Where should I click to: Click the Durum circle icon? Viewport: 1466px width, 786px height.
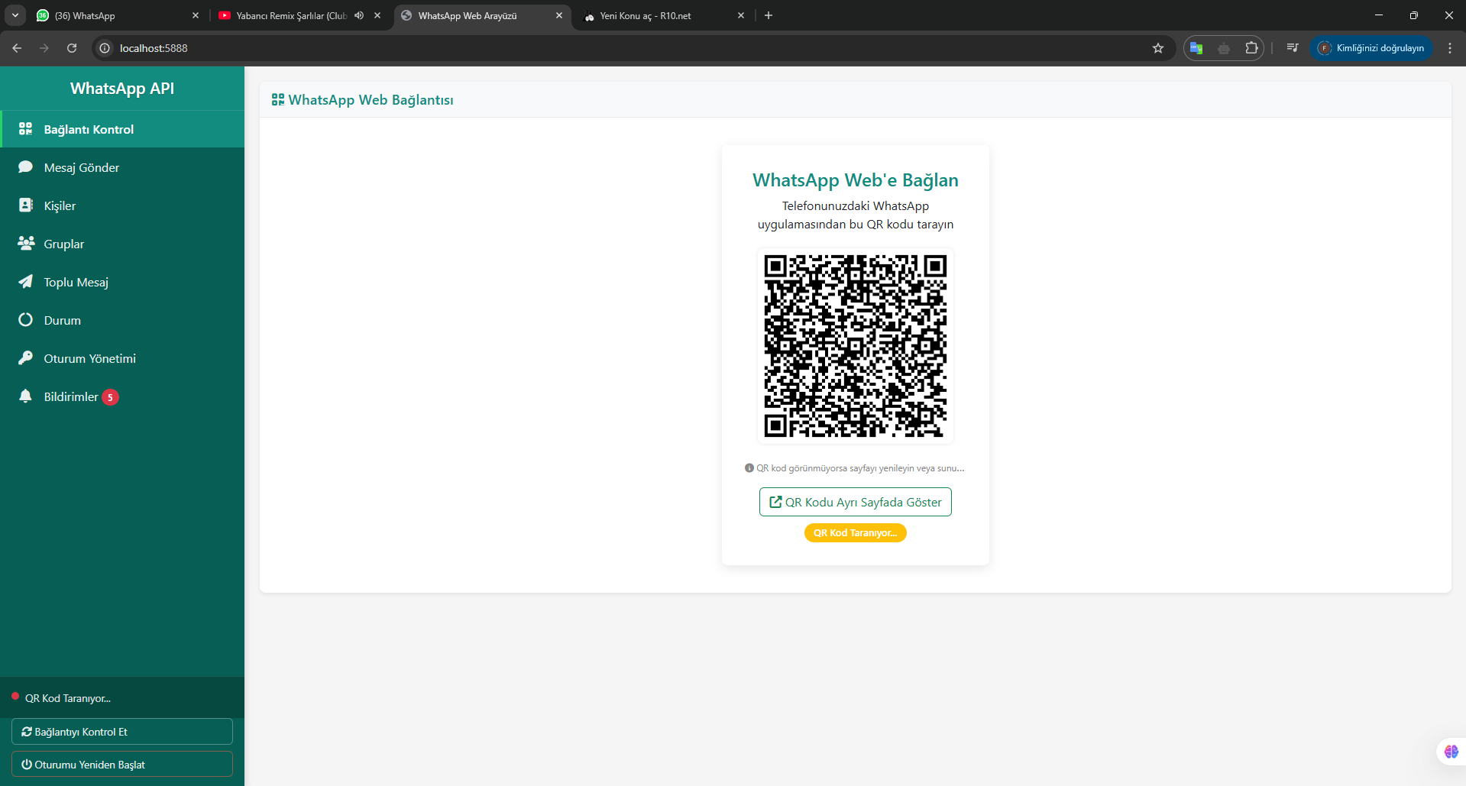pyautogui.click(x=26, y=319)
